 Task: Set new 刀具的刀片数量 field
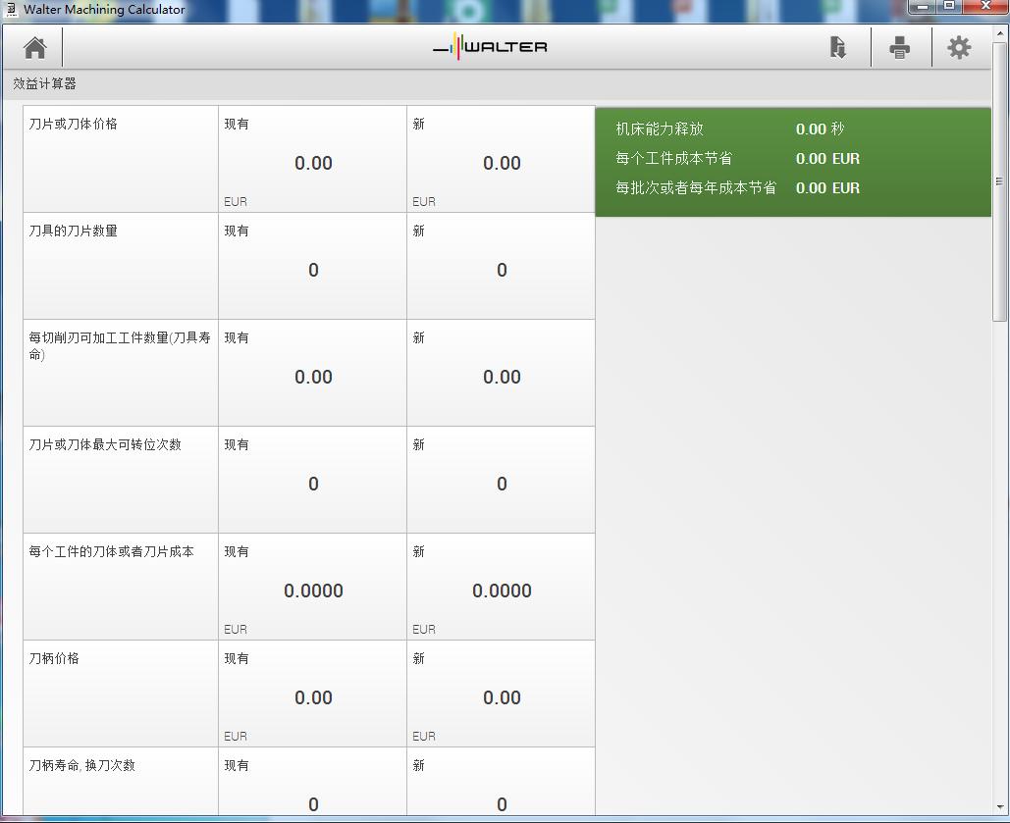tap(502, 270)
